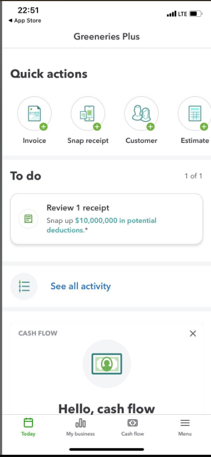Tap the Hello, cash flow heading
Image resolution: width=211 pixels, height=457 pixels.
point(107,409)
